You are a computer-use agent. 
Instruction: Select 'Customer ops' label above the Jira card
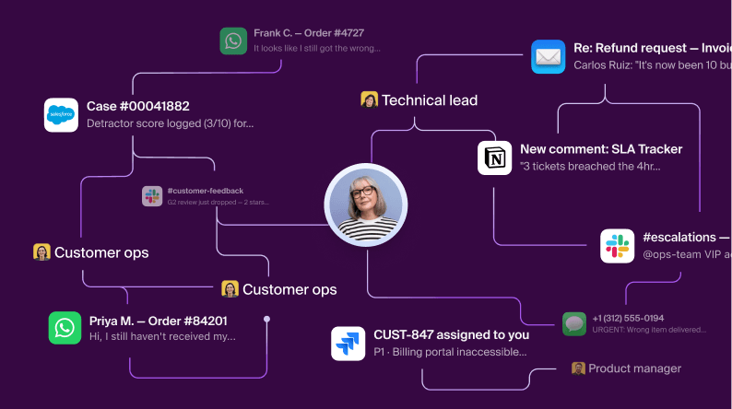coord(289,289)
